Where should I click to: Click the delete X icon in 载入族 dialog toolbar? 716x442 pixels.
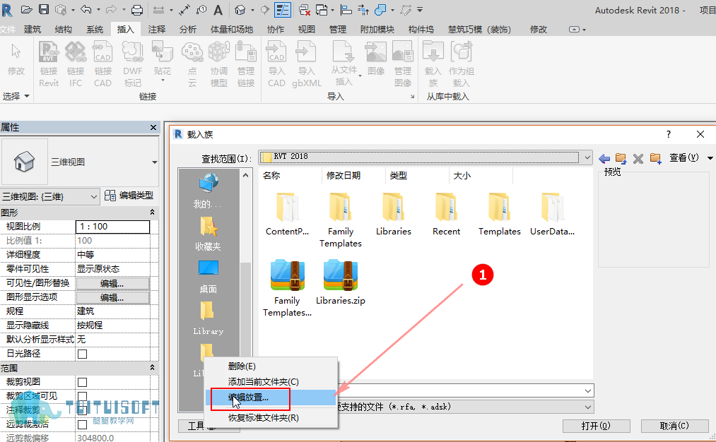tap(638, 158)
